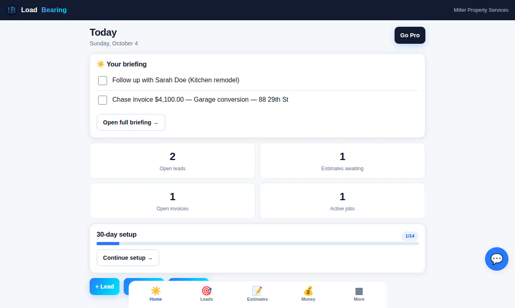View the Active jobs stat card
Viewport: 515px width, 308px height.
click(342, 201)
